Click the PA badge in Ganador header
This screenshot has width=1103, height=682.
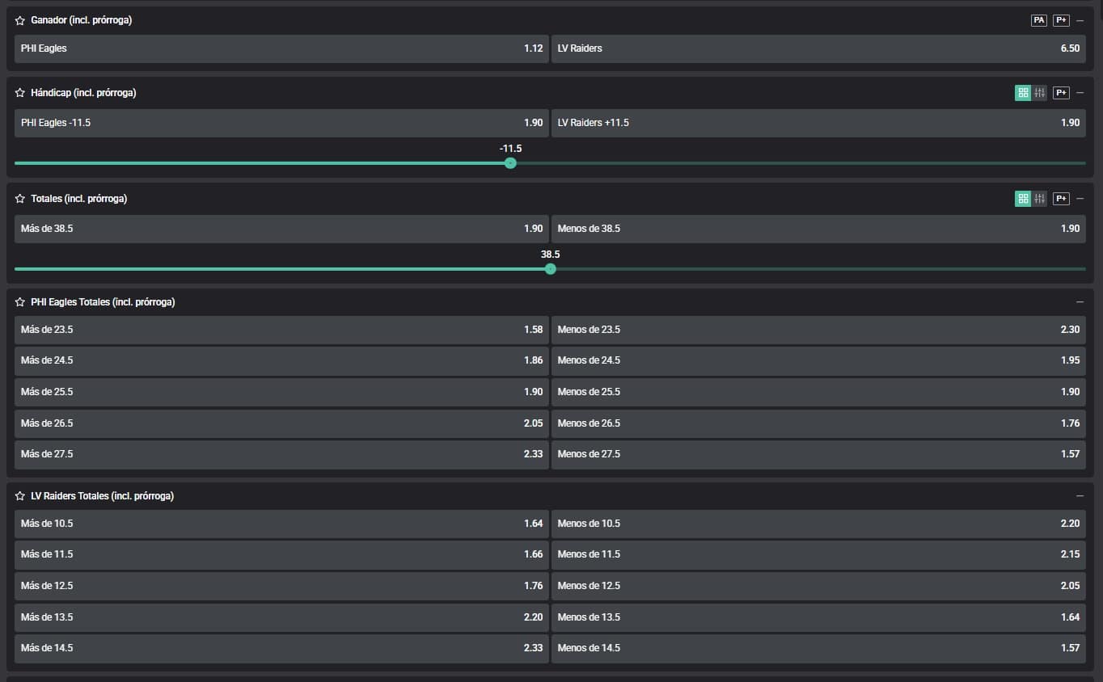click(1038, 21)
